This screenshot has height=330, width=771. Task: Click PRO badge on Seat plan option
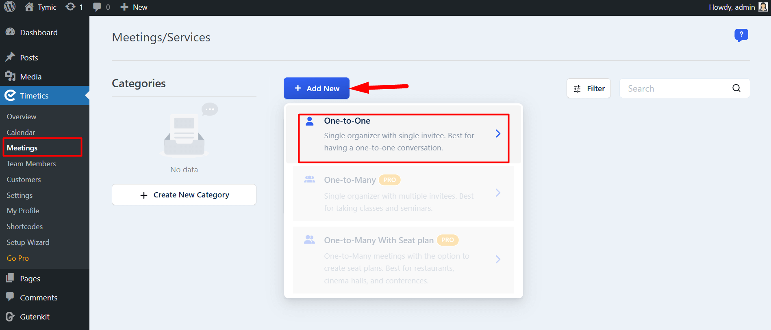(447, 240)
